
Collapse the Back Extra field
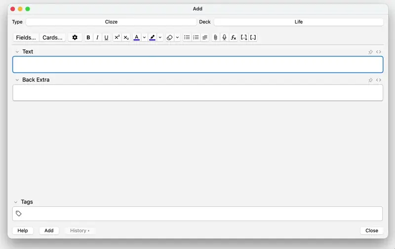coord(17,80)
